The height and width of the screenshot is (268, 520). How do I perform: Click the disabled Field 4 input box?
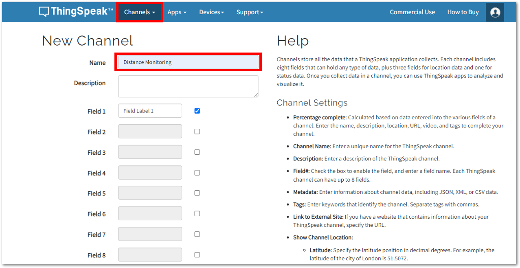(150, 173)
